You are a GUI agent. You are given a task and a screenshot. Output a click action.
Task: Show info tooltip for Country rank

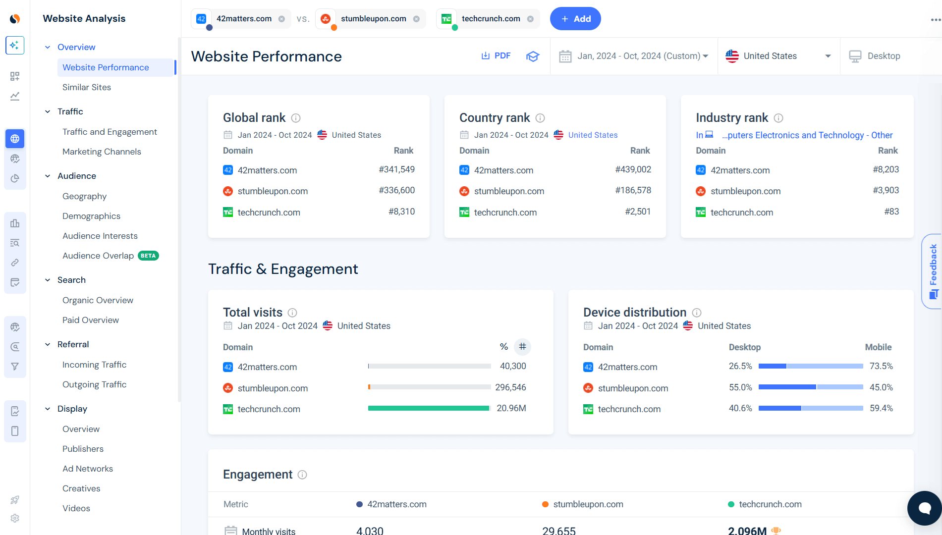[x=540, y=118]
